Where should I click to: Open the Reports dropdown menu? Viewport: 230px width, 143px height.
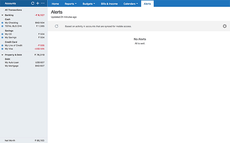(70, 4)
